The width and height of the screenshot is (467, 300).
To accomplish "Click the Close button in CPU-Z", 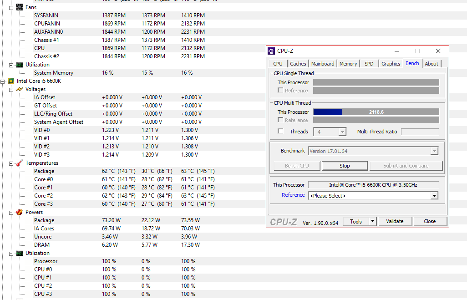I will click(x=430, y=221).
